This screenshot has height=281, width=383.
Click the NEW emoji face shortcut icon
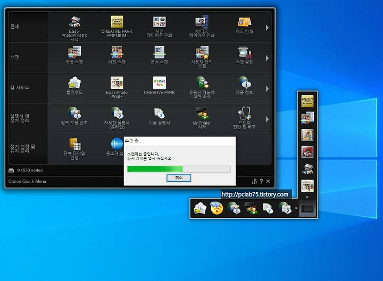tap(217, 208)
